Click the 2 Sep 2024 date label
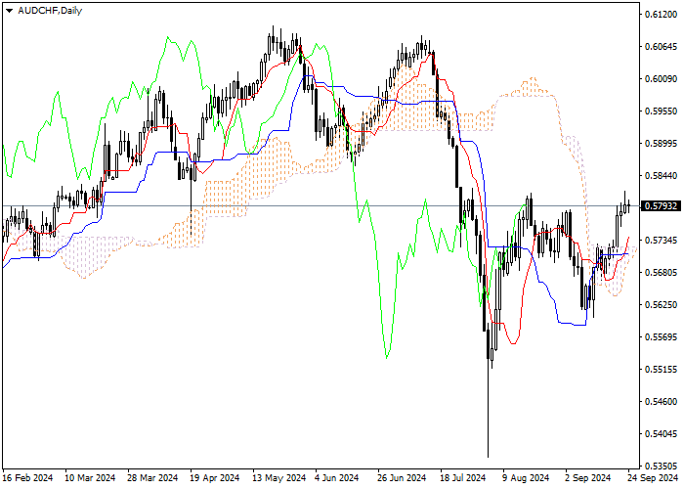 pyautogui.click(x=588, y=478)
